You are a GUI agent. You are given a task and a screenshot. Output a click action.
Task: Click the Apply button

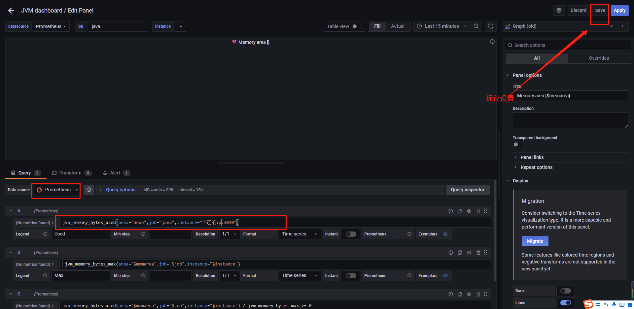click(620, 11)
